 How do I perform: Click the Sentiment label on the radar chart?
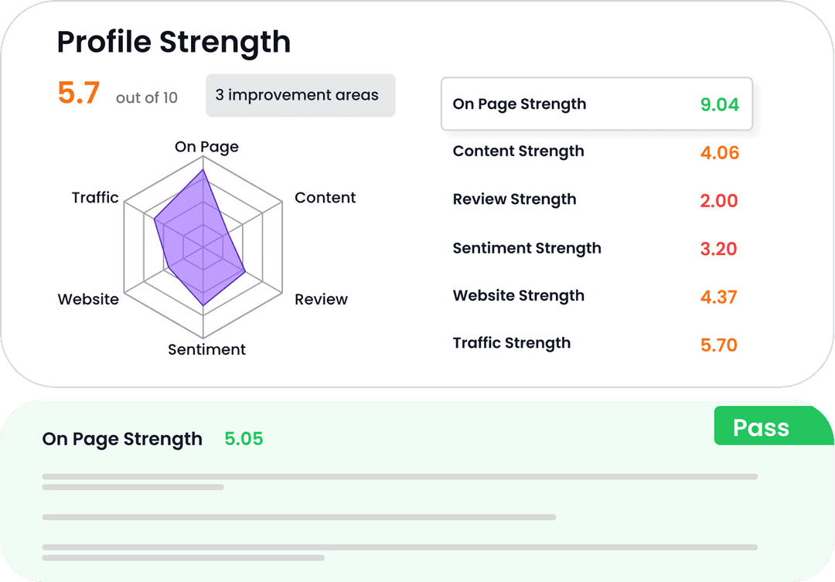pos(206,349)
